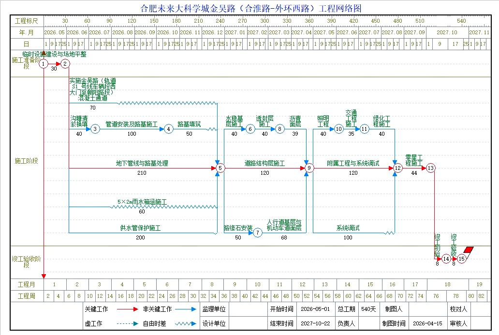
Task: Click the 管道安装及路基施工 activity label
Action: pyautogui.click(x=132, y=124)
